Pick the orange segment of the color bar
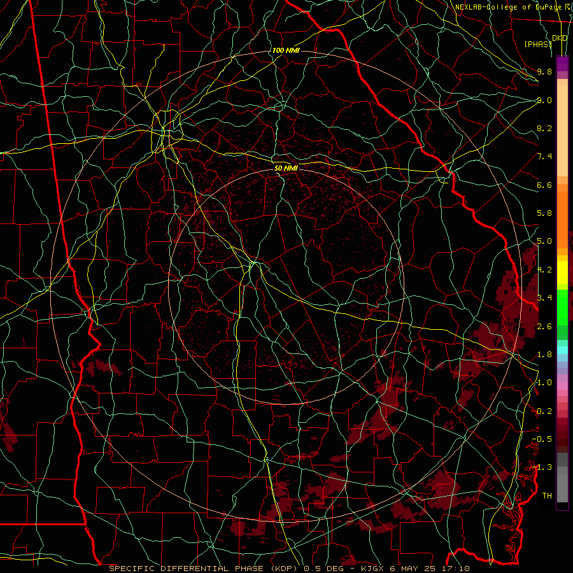 pos(562,219)
